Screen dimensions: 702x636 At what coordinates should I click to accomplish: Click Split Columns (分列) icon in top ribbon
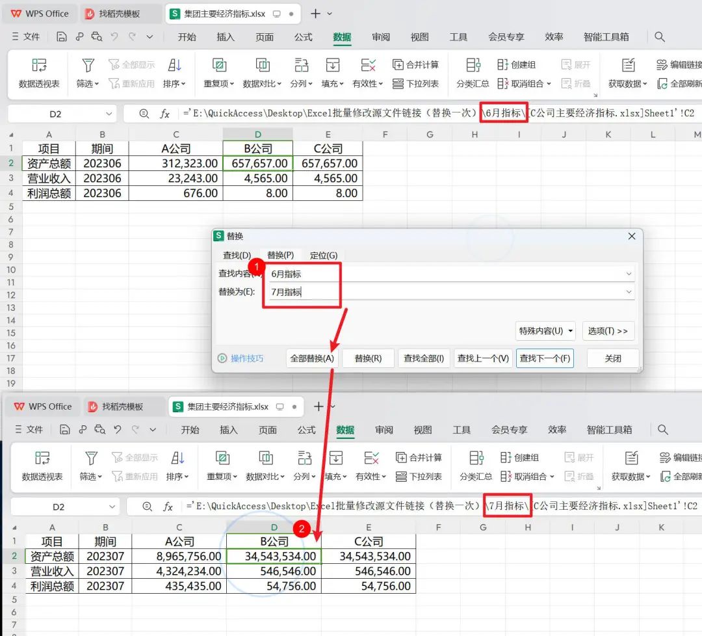pos(301,66)
